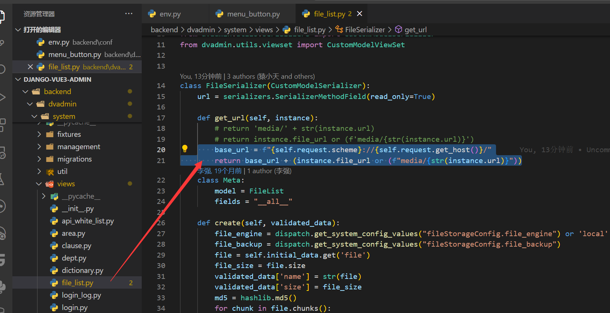Viewport: 610px width, 313px height.
Task: Close file_list.py entry in open editors
Action: tap(30, 67)
